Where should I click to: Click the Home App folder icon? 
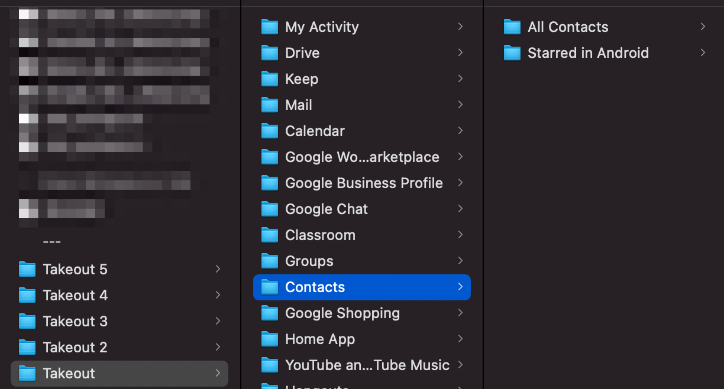(x=270, y=339)
